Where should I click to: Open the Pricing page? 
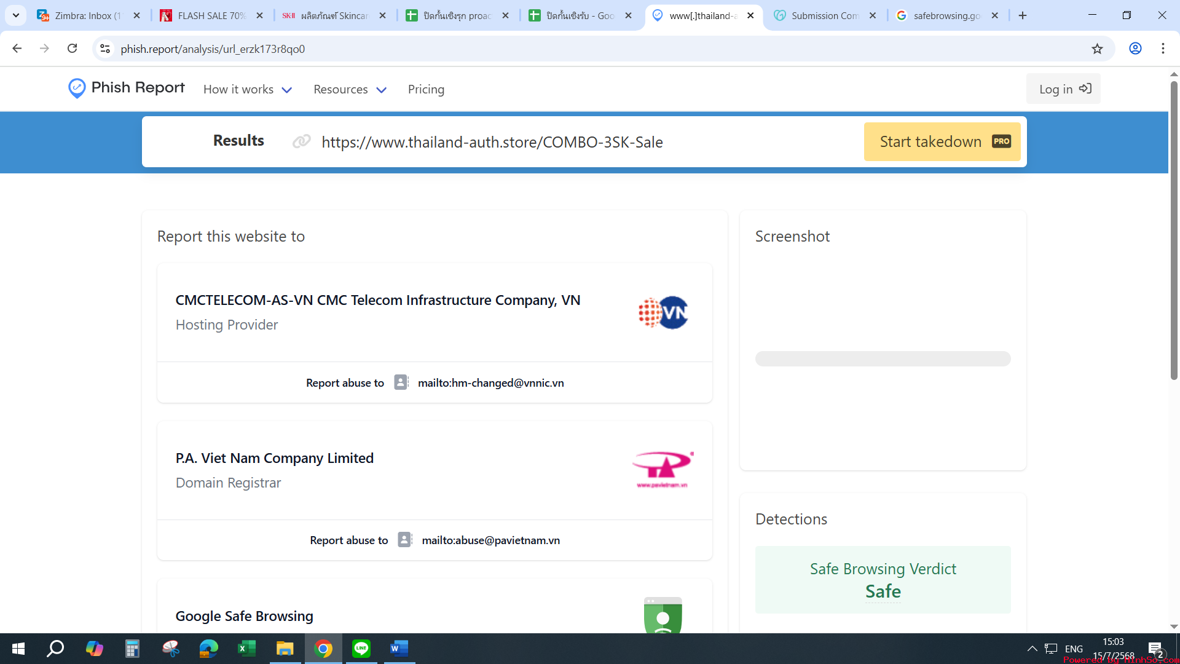[x=426, y=89]
